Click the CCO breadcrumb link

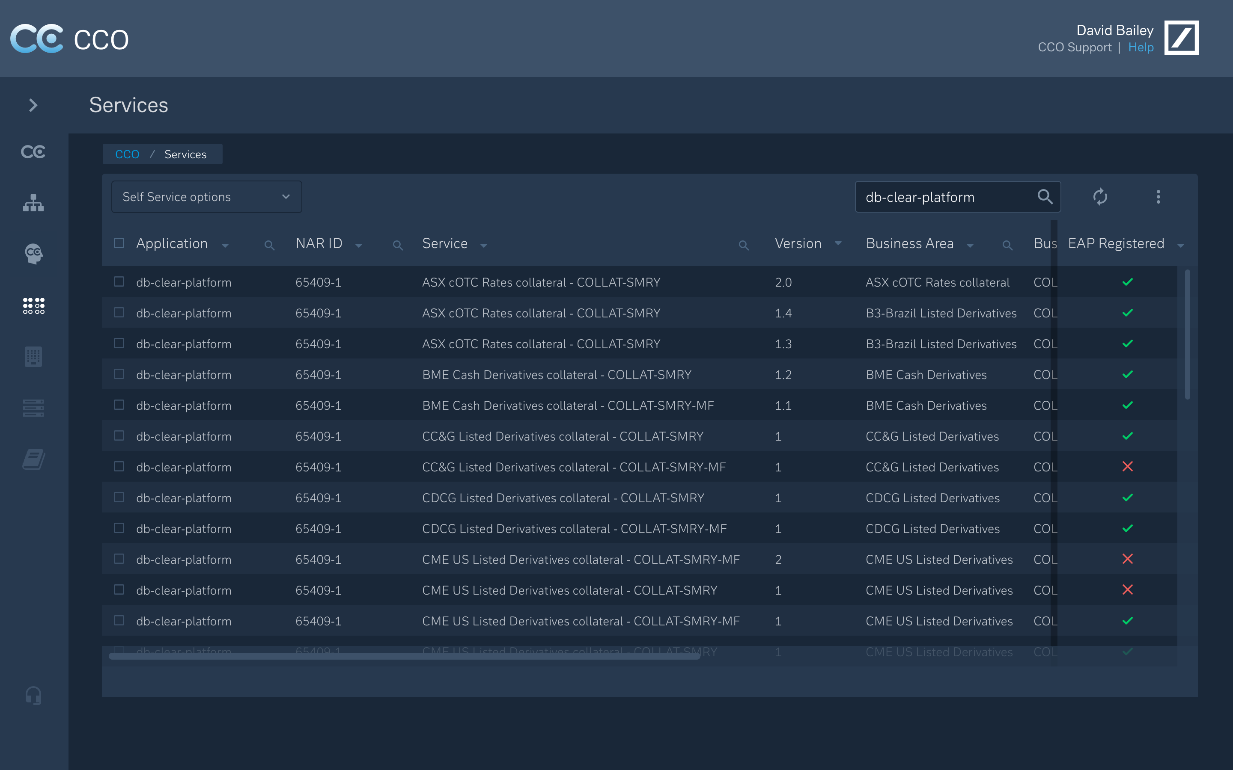[x=127, y=154]
